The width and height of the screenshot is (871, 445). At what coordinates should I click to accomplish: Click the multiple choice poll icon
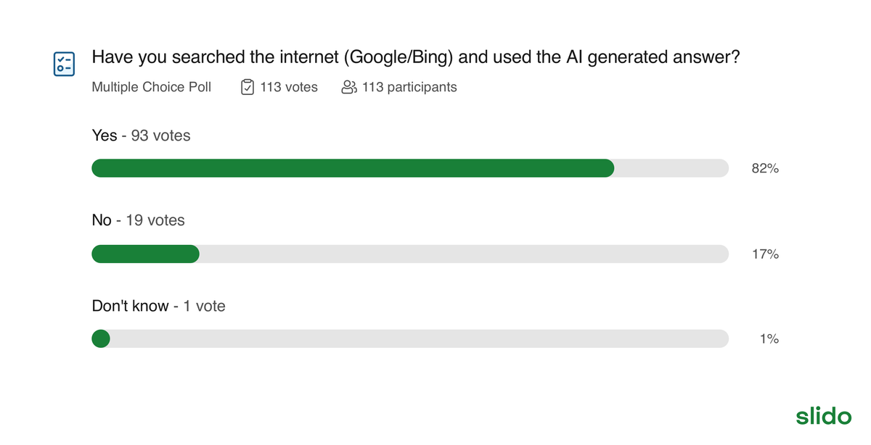click(65, 64)
